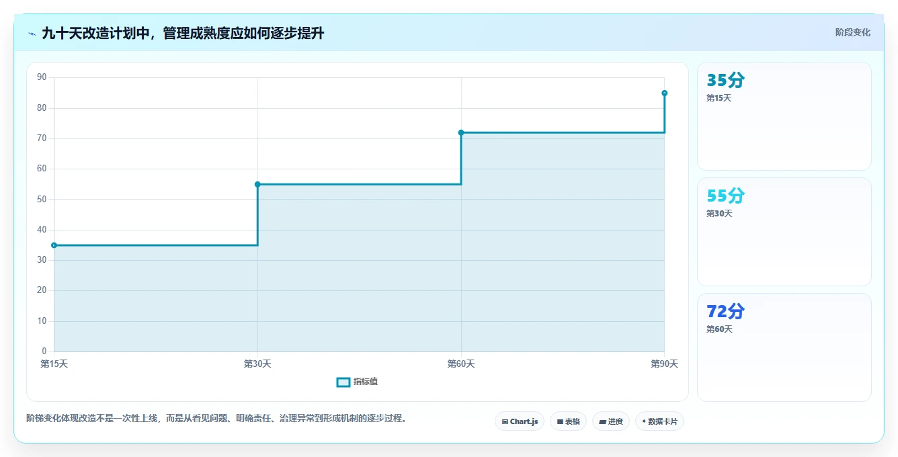
Task: Click the 第60天 caption under 72分
Action: [719, 329]
